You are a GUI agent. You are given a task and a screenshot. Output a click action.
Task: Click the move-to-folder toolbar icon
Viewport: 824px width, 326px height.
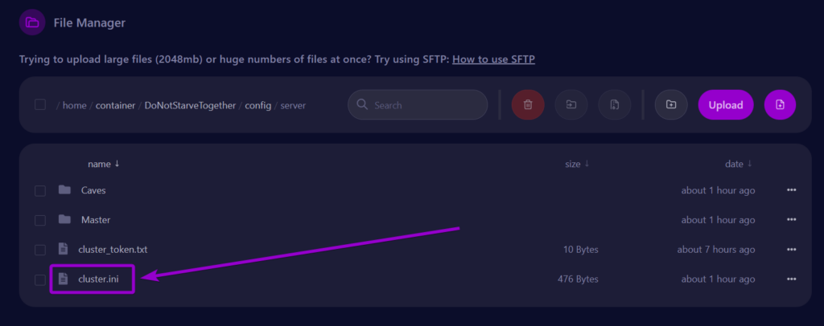click(571, 104)
